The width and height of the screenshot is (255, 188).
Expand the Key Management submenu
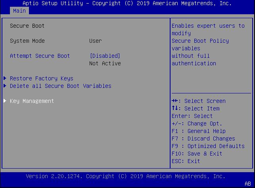(x=32, y=101)
